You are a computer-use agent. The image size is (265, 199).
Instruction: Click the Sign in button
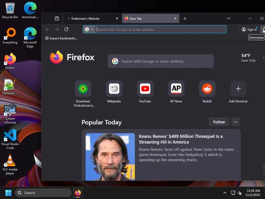(x=249, y=30)
